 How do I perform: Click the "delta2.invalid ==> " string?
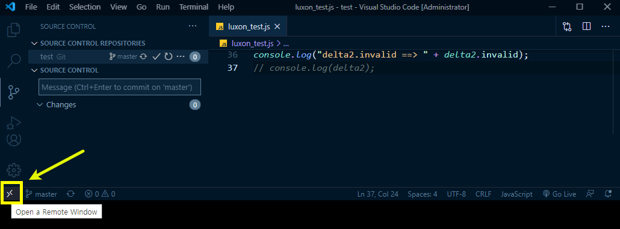pos(373,55)
